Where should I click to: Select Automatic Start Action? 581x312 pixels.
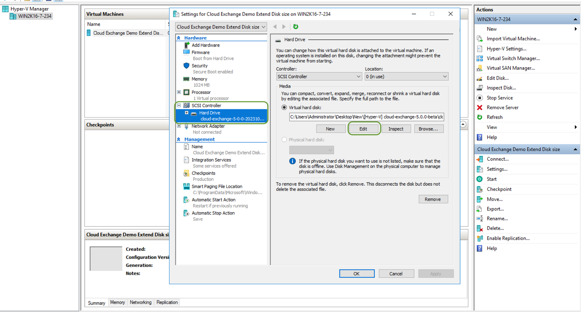tap(213, 200)
